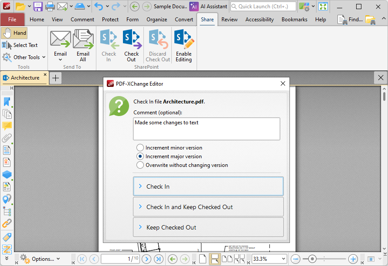
Task: Open the Links pane icon in sidebar
Action: pos(7,223)
